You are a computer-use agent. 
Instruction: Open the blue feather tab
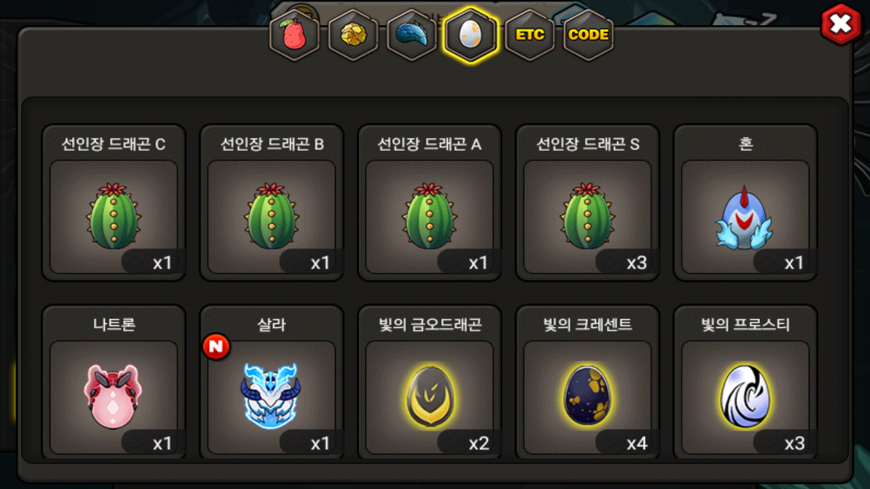tap(412, 35)
